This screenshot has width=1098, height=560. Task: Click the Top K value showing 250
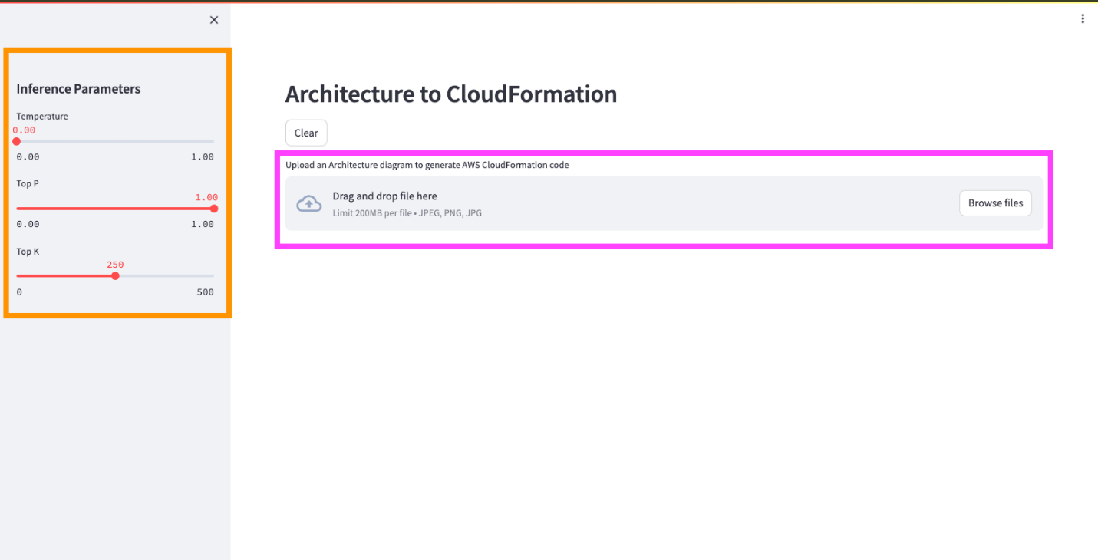point(115,264)
